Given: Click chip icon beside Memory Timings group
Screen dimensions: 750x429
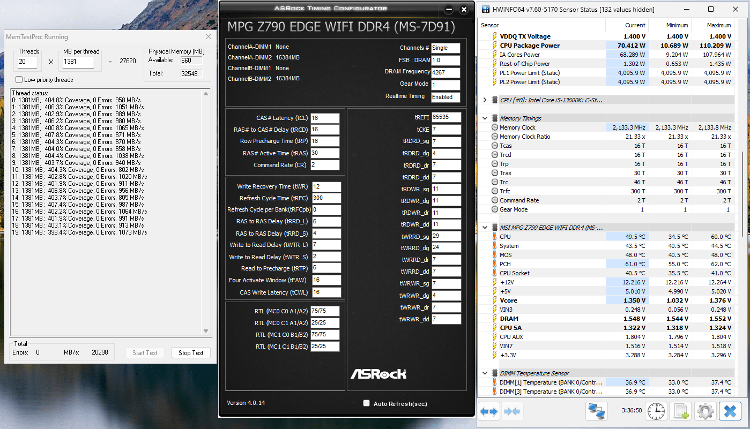Looking at the screenshot, I should coord(494,118).
